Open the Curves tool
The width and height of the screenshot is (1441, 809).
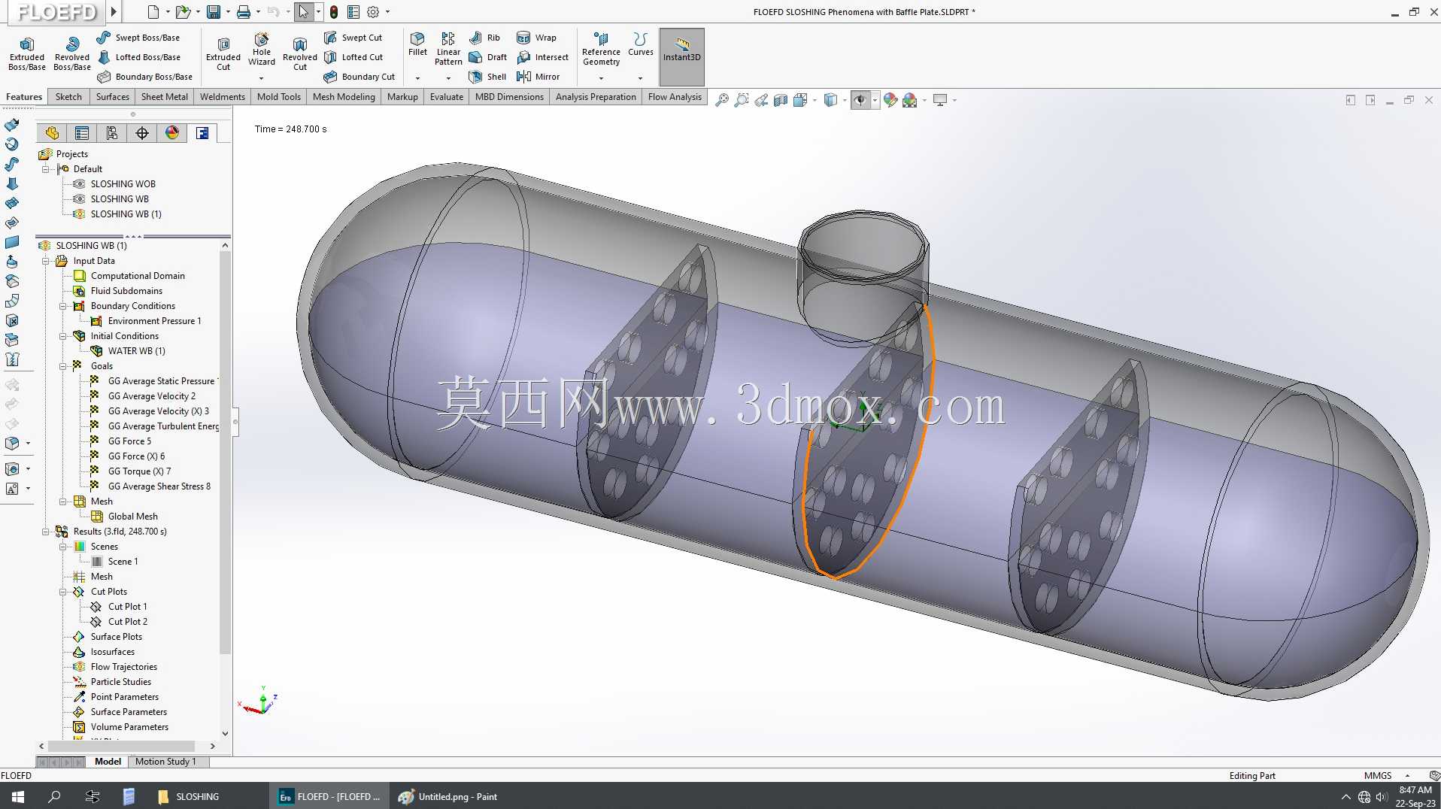click(641, 44)
